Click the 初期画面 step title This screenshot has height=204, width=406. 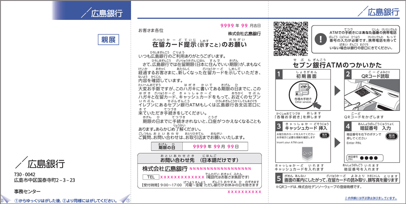[306, 76]
